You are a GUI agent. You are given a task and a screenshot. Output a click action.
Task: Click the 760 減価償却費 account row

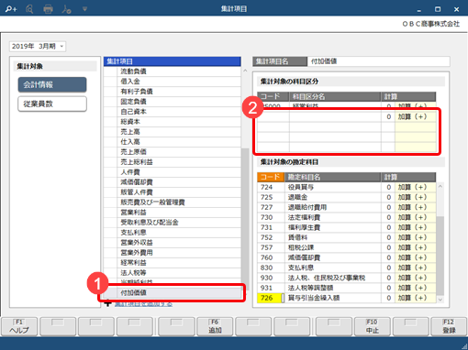347,257
